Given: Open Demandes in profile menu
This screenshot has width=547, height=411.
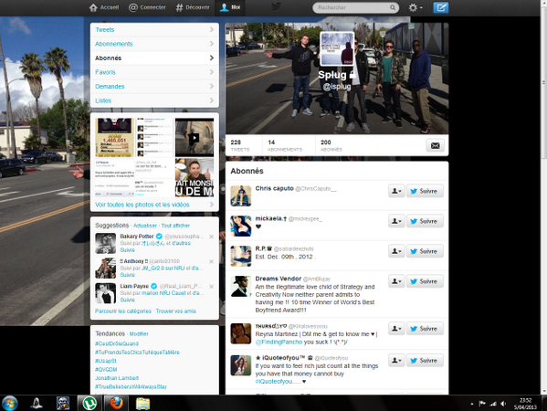Looking at the screenshot, I should 154,86.
